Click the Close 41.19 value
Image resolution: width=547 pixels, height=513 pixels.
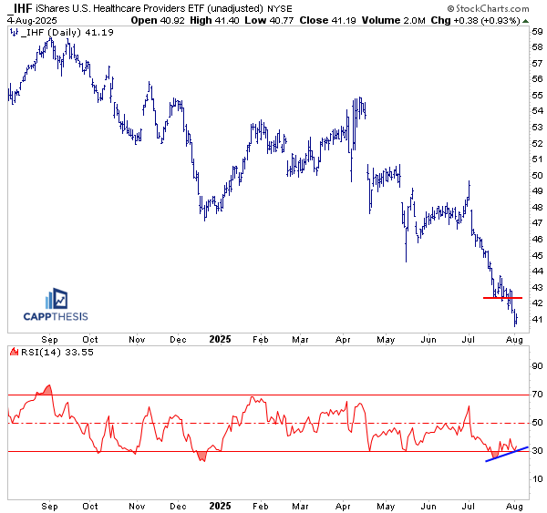click(x=327, y=21)
